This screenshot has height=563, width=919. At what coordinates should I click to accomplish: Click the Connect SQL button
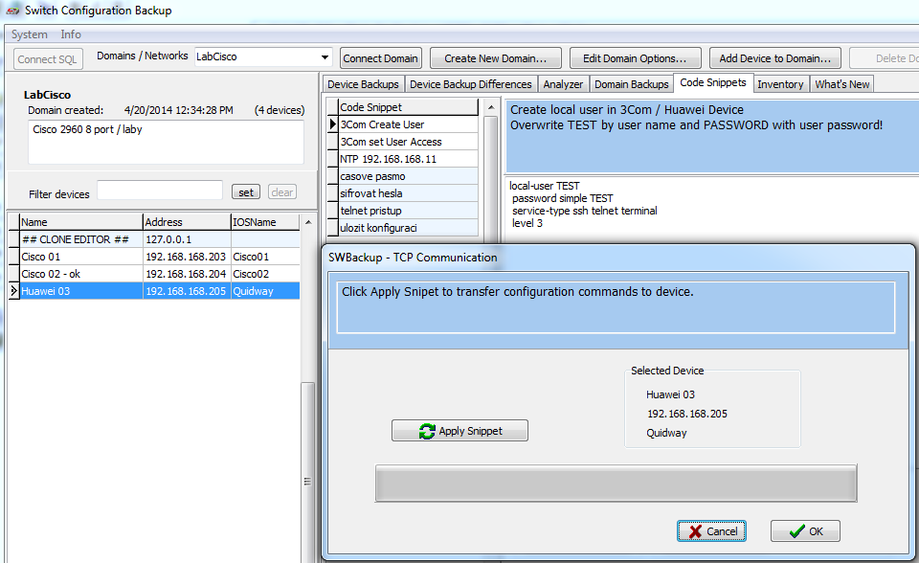point(47,58)
